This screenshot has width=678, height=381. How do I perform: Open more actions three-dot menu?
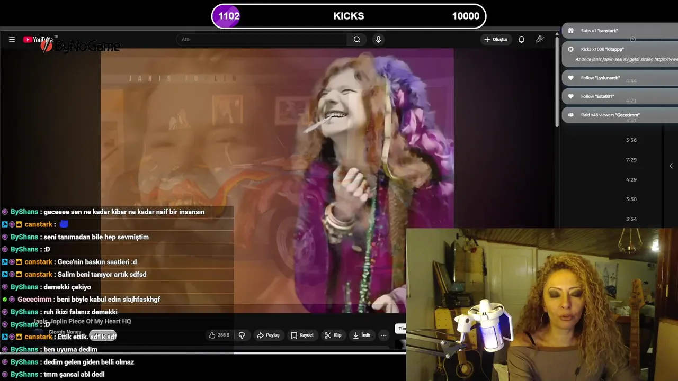click(x=383, y=335)
